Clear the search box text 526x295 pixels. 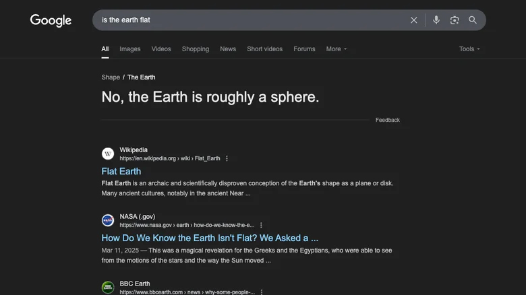point(414,20)
